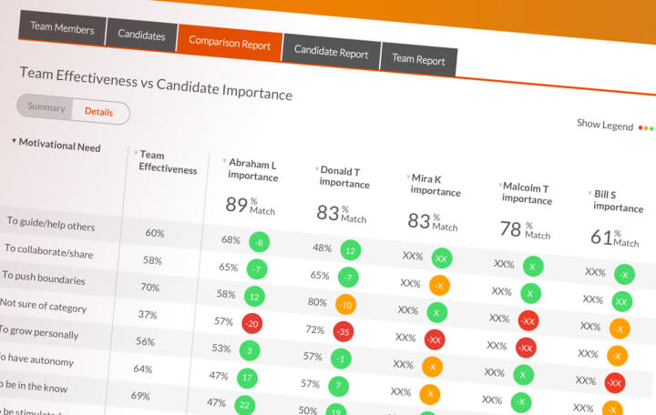Click Abraham L 68% importance value
Viewport: 656px width, 415px height.
[231, 240]
